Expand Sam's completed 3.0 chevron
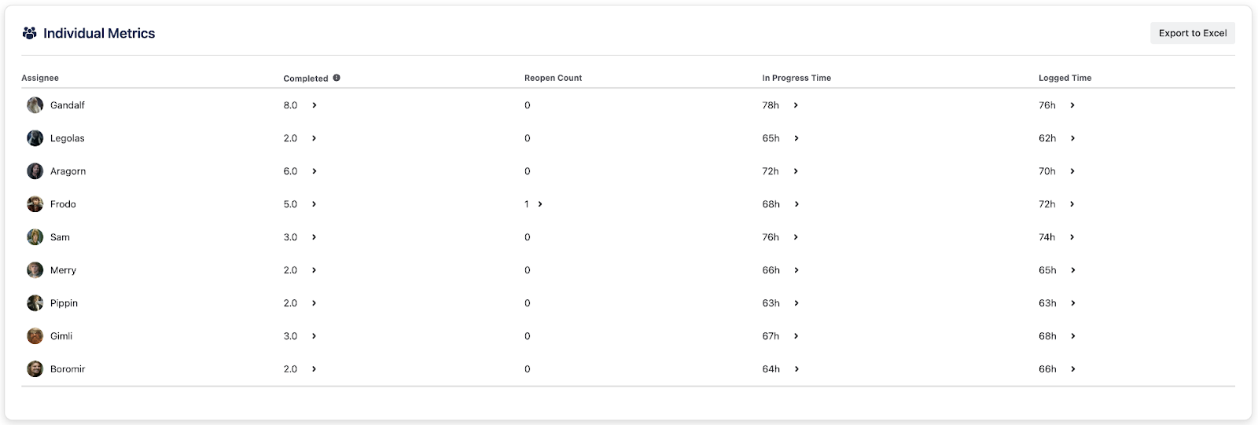Image resolution: width=1258 pixels, height=425 pixels. click(x=314, y=237)
